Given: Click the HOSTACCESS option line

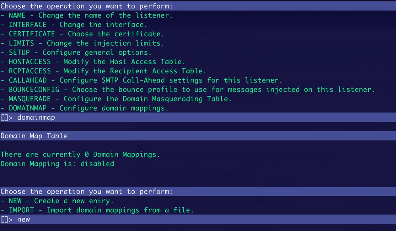Looking at the screenshot, I should coord(93,62).
